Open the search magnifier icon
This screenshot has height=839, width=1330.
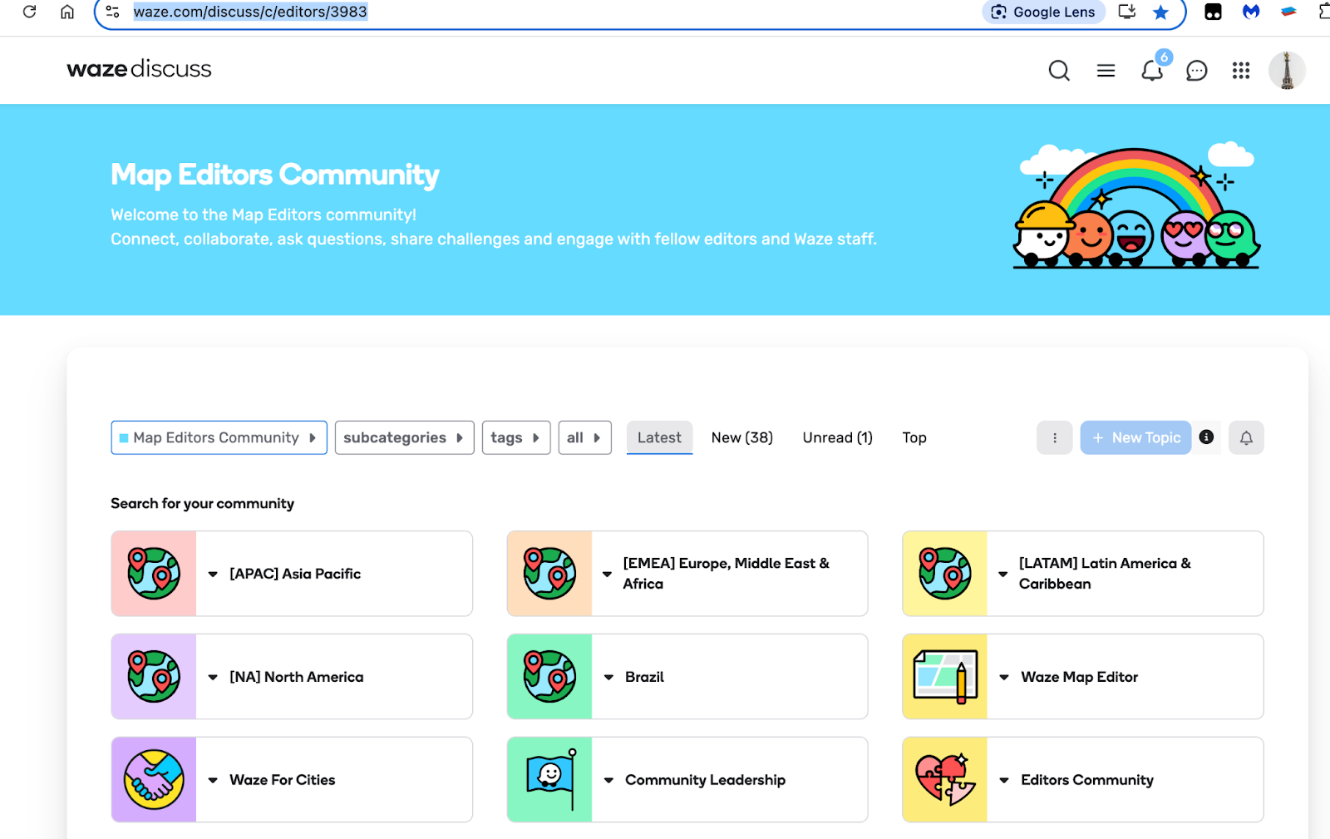coord(1058,71)
